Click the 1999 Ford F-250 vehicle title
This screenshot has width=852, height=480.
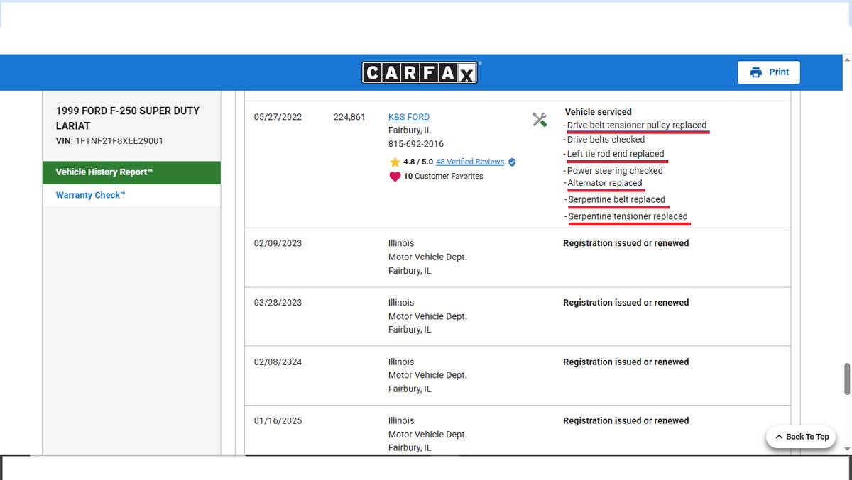tap(128, 118)
